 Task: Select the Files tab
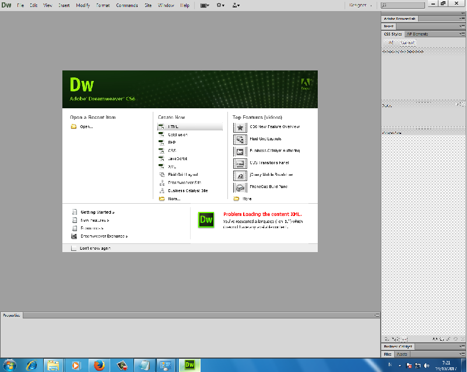[388, 354]
